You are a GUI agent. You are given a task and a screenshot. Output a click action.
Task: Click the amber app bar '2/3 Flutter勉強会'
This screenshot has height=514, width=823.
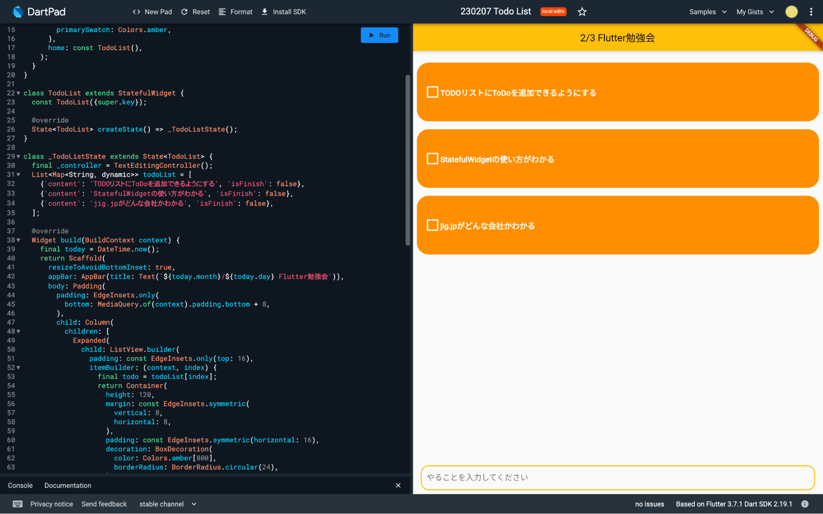[x=618, y=37]
